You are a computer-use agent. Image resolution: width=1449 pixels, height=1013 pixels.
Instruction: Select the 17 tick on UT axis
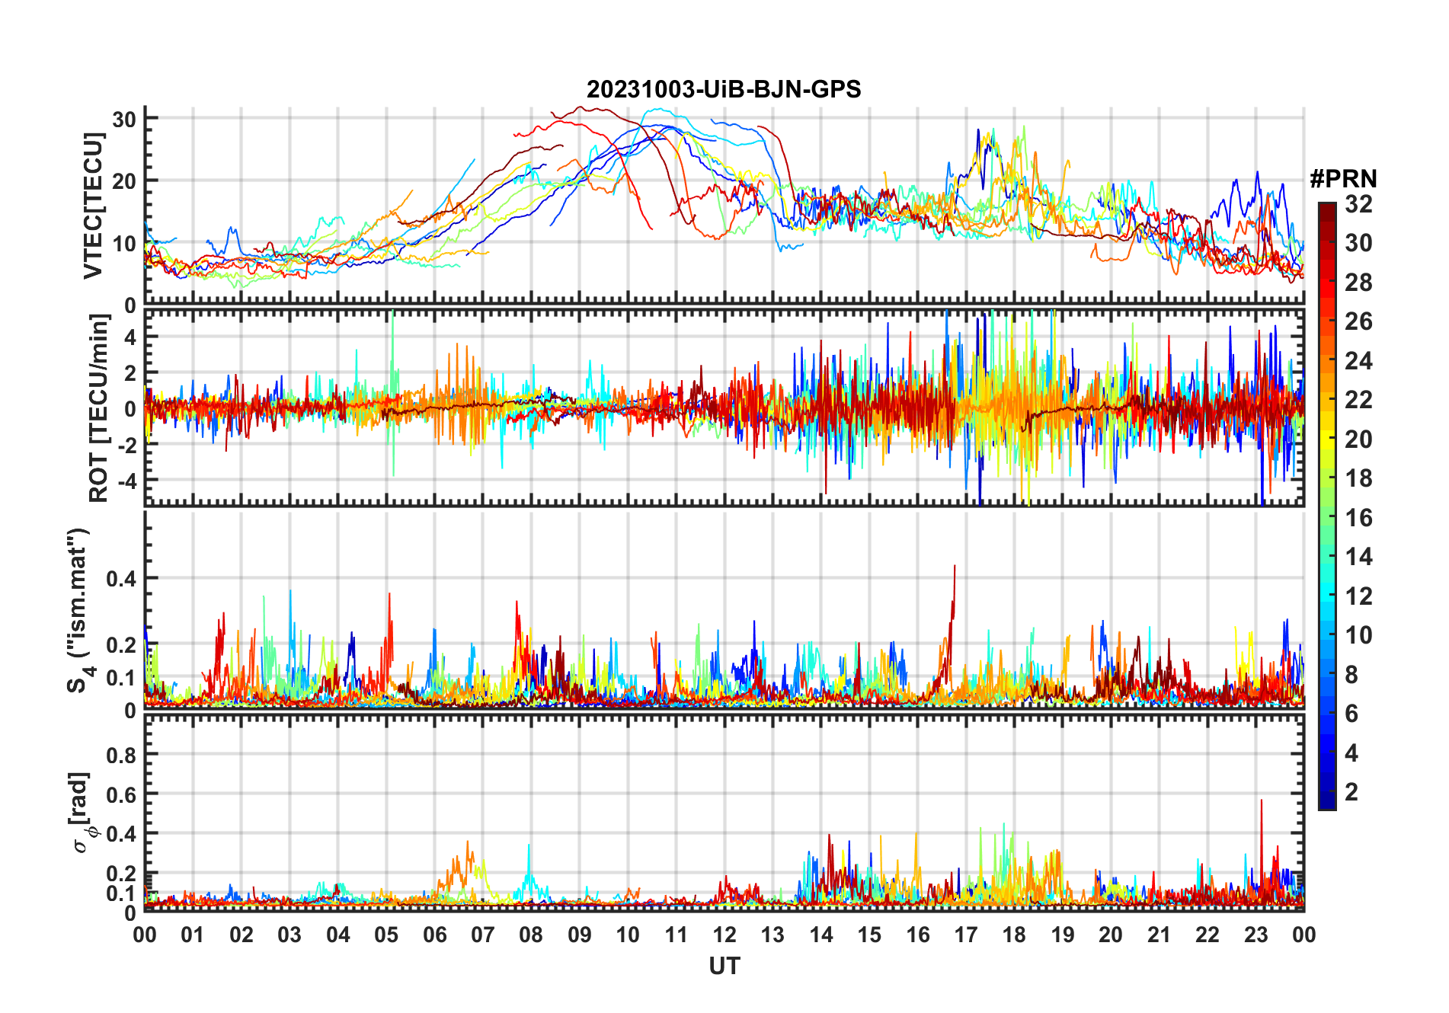966,935
